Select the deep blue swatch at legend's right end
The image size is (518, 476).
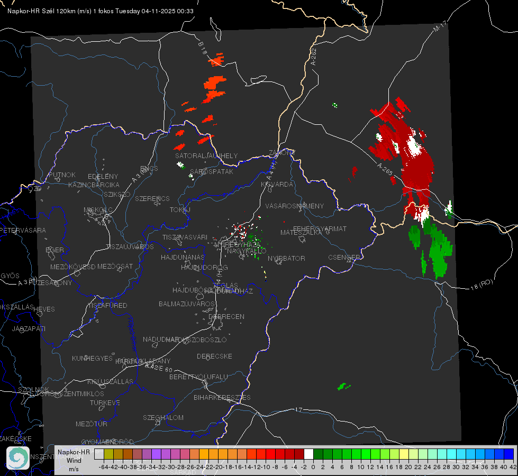tap(509, 454)
